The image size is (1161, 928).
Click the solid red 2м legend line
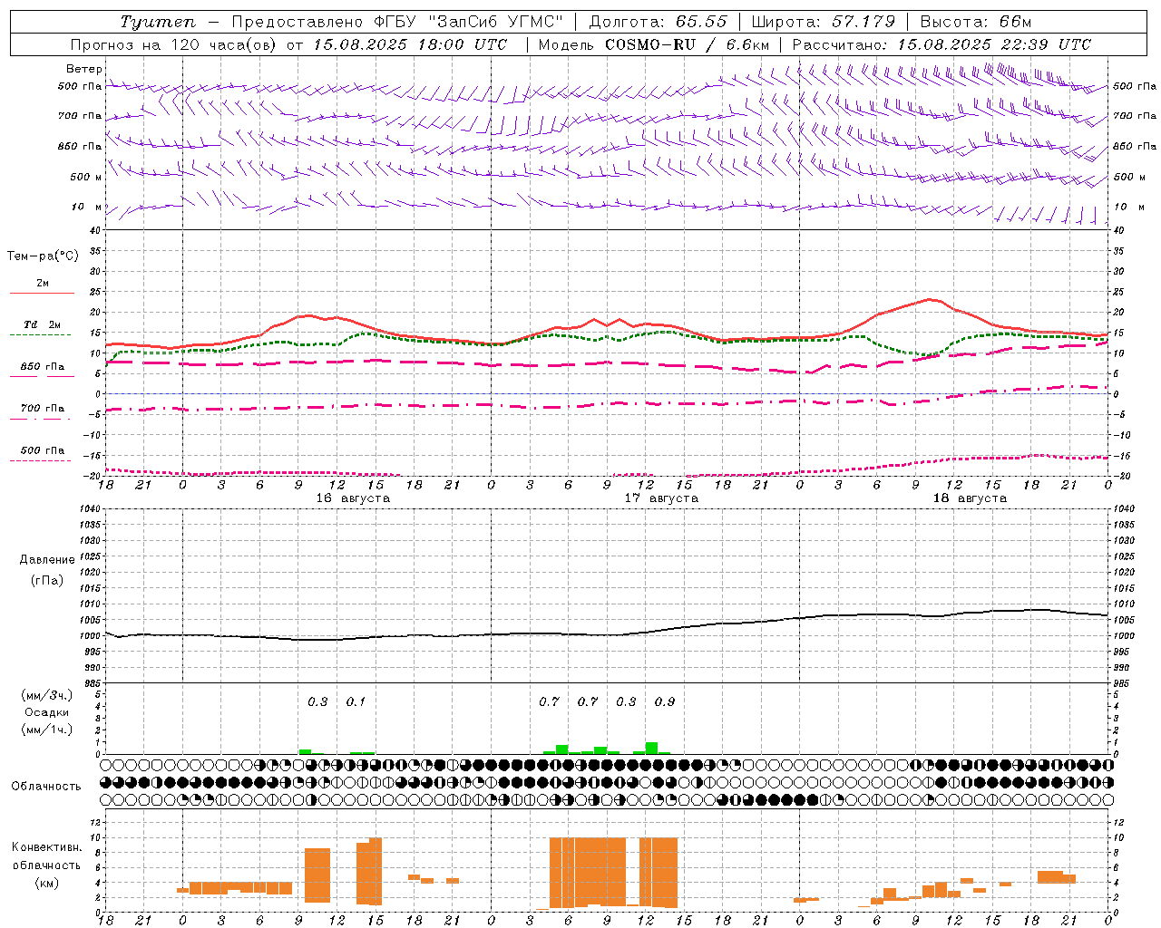[42, 293]
